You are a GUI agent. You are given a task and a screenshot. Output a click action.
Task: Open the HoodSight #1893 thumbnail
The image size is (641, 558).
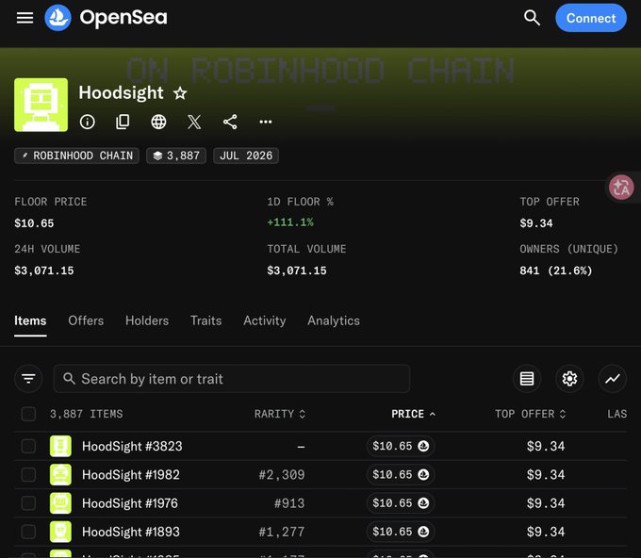tap(60, 532)
